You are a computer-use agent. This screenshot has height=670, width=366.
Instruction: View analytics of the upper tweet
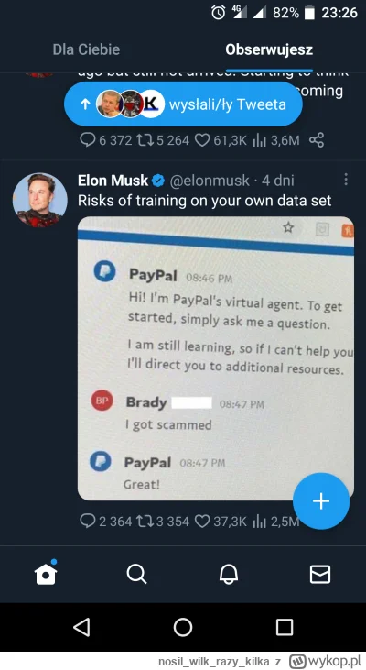(259, 140)
